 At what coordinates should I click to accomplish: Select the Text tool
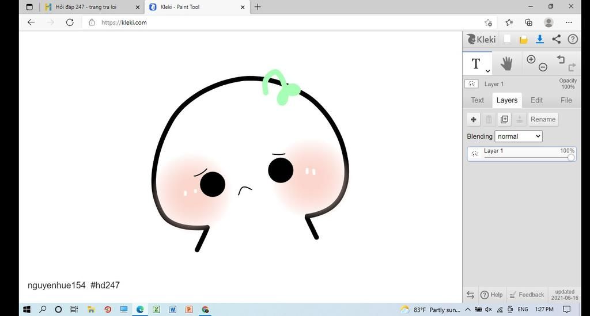tap(476, 63)
